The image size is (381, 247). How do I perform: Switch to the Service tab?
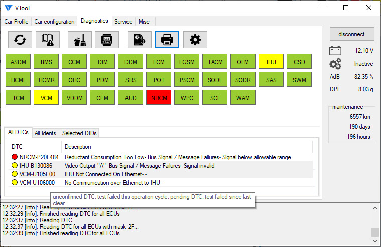click(123, 22)
